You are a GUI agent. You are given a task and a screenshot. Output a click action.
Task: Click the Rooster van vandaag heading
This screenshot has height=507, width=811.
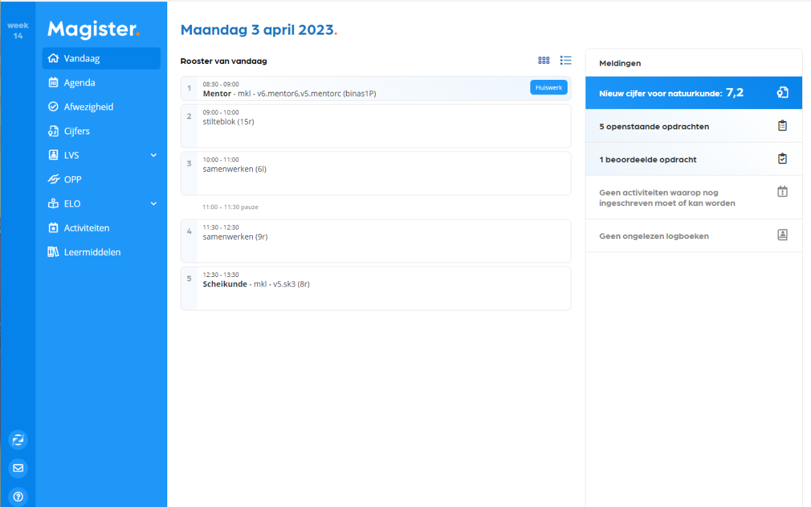[224, 61]
